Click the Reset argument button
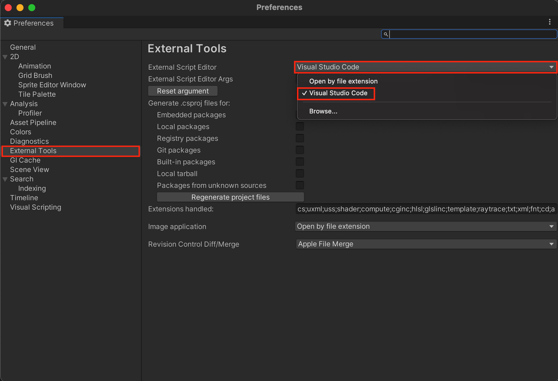 tap(183, 91)
